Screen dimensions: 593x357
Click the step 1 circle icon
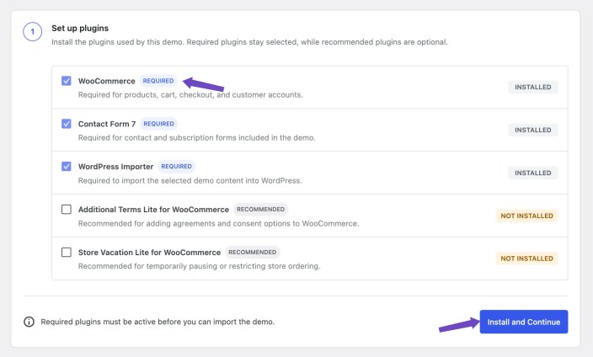(33, 32)
